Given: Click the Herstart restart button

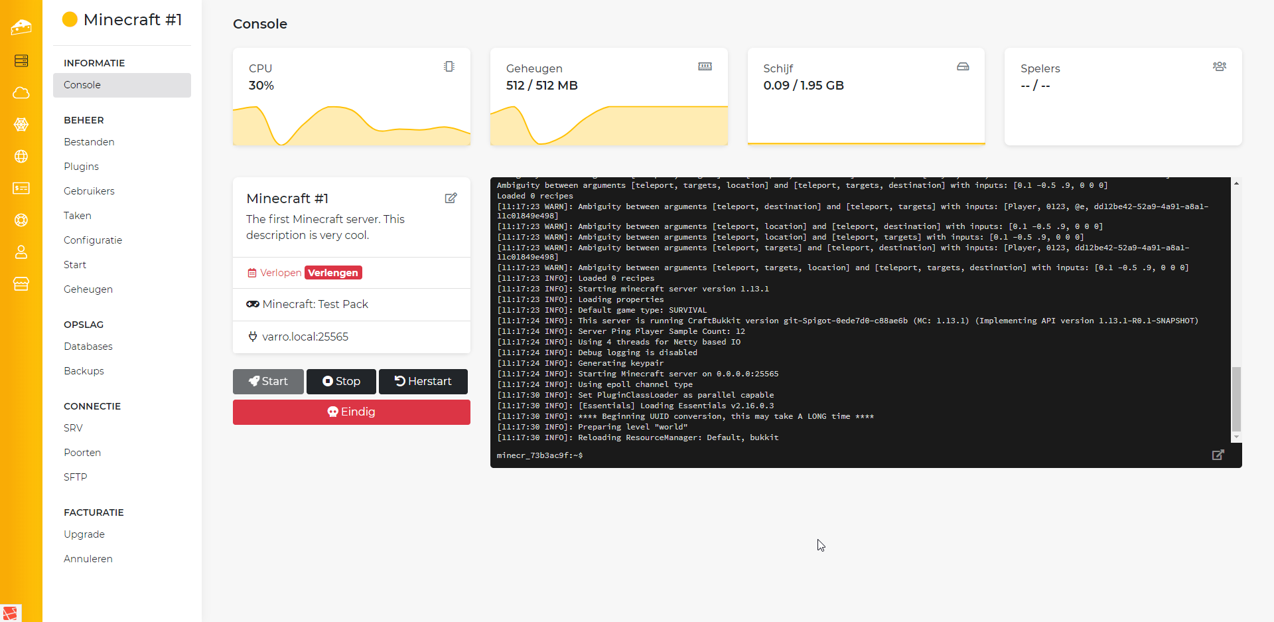Looking at the screenshot, I should click(423, 382).
